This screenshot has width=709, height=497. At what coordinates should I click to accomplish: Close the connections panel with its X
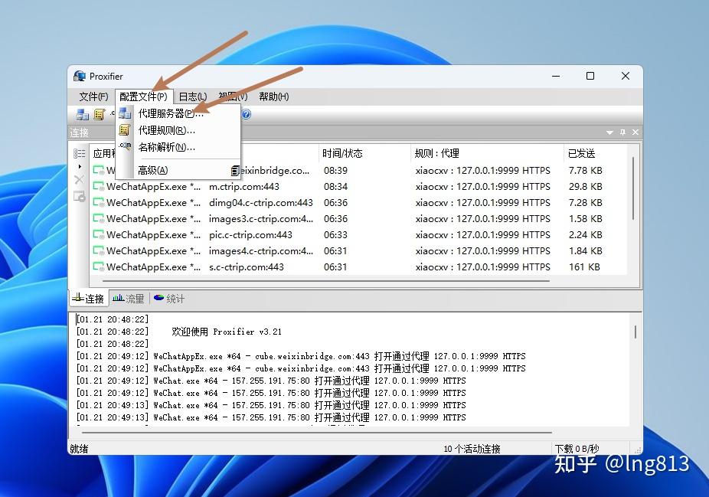point(635,132)
